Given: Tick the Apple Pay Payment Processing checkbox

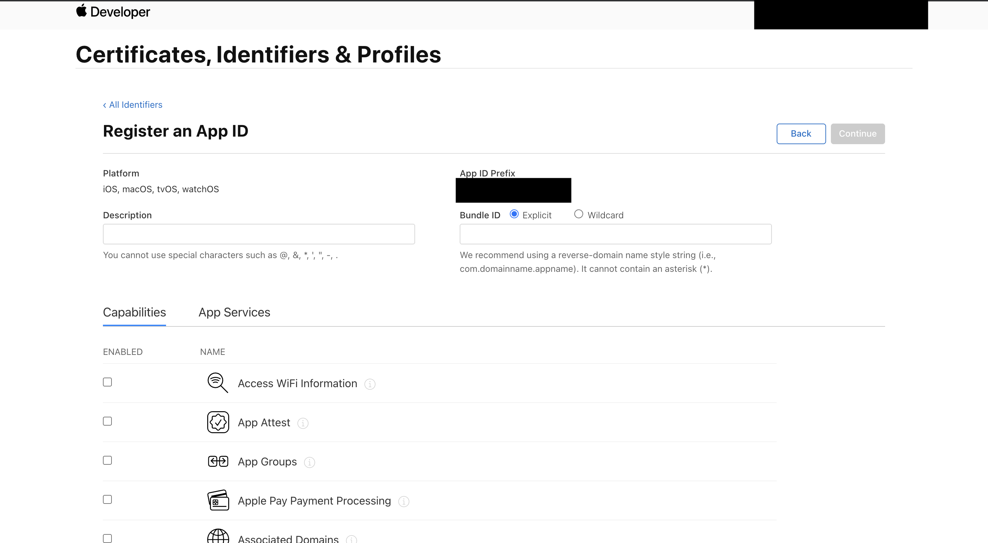Looking at the screenshot, I should 107,500.
